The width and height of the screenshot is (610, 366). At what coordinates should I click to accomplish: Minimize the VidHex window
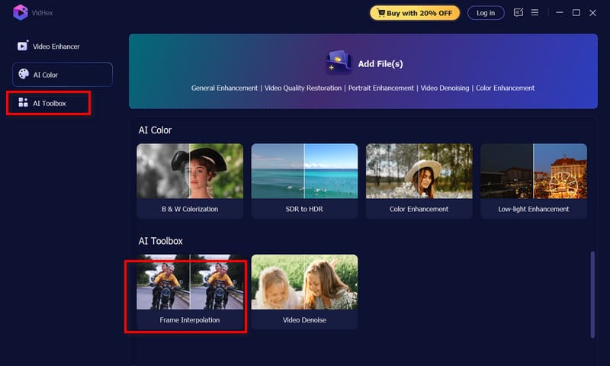point(560,13)
